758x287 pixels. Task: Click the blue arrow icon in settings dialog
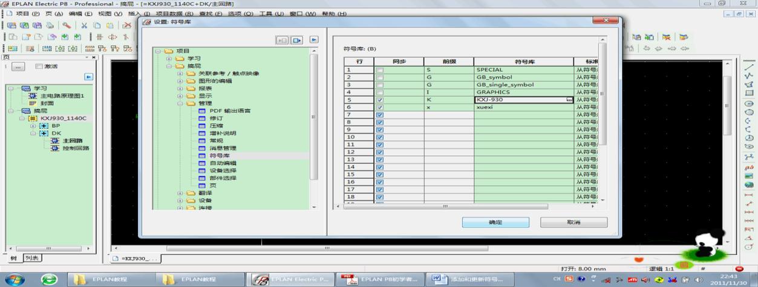tap(314, 40)
